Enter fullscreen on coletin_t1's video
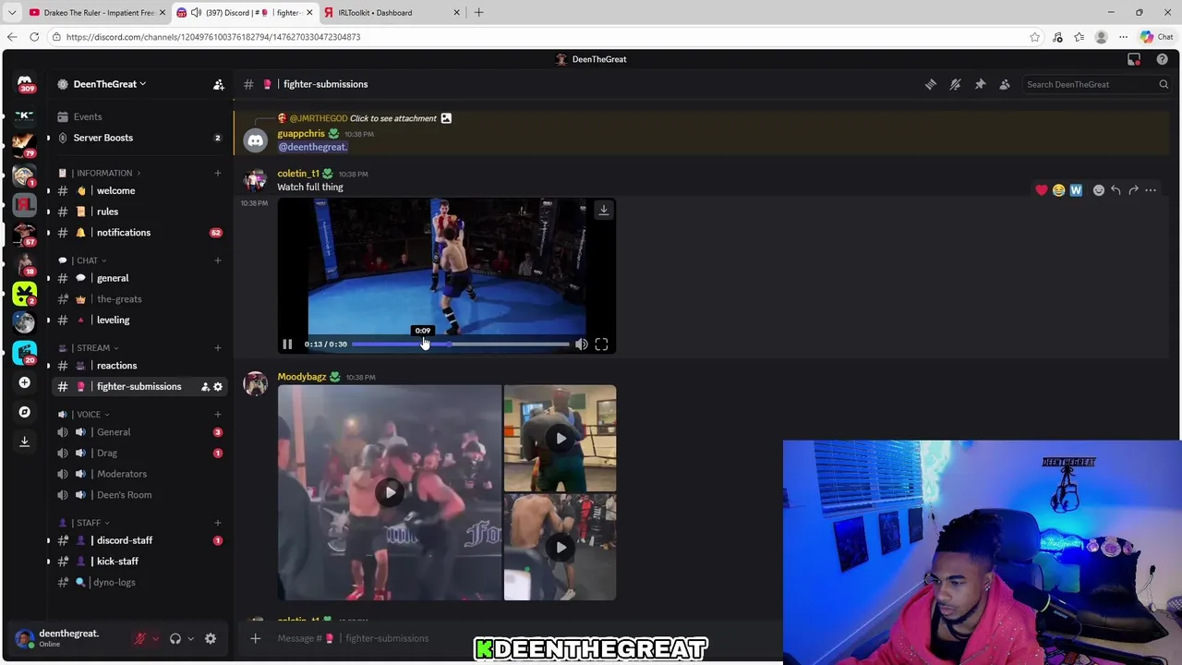 601,345
